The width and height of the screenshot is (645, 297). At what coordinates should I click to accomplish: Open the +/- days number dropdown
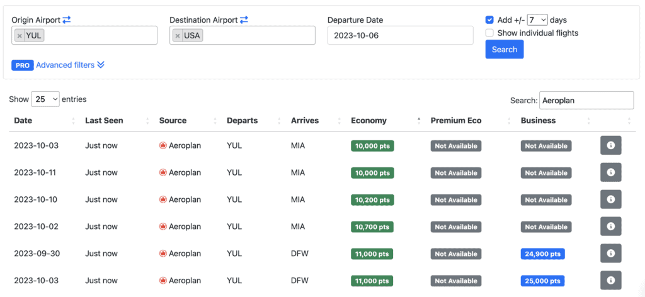(537, 20)
